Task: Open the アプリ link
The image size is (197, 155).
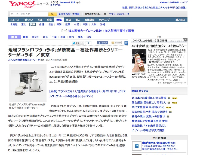Action: tap(112, 14)
